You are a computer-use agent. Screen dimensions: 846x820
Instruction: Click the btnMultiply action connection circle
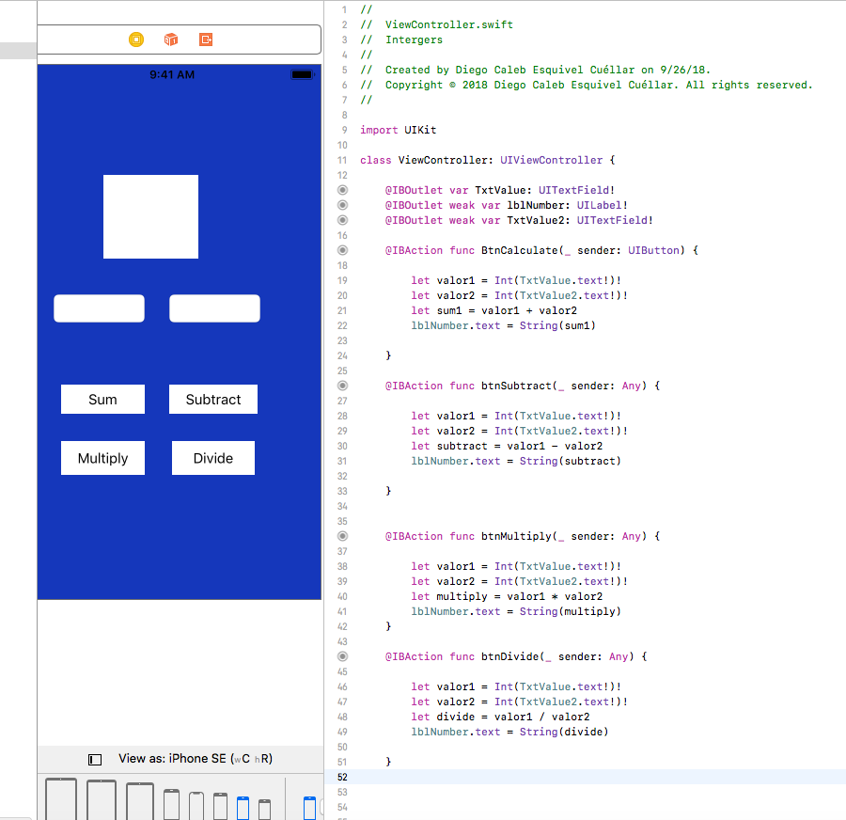click(x=342, y=536)
